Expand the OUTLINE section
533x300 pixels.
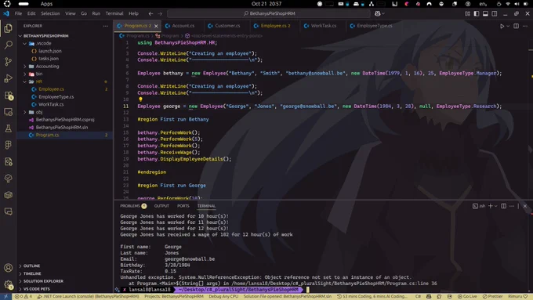31,266
